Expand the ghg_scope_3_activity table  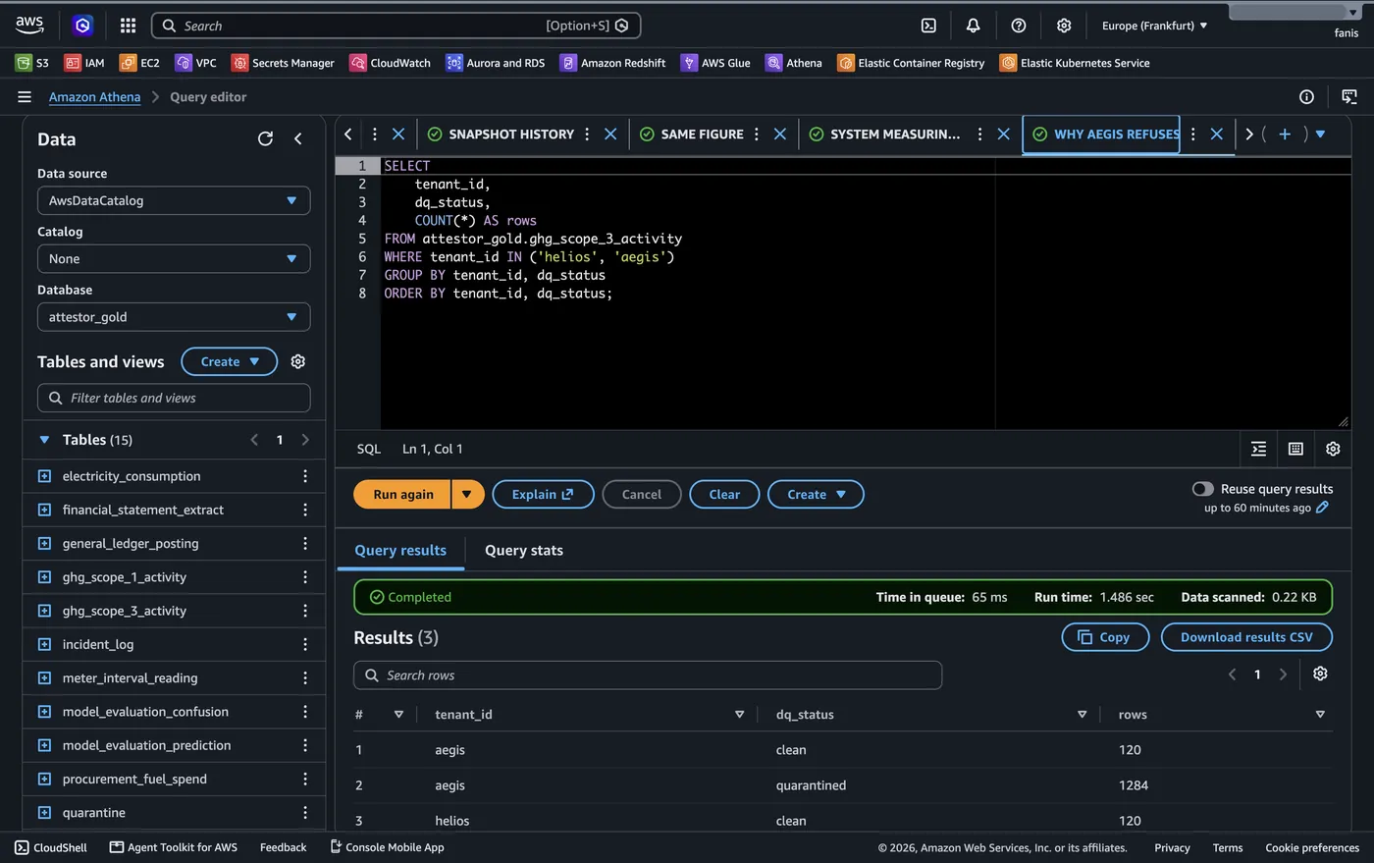coord(44,611)
